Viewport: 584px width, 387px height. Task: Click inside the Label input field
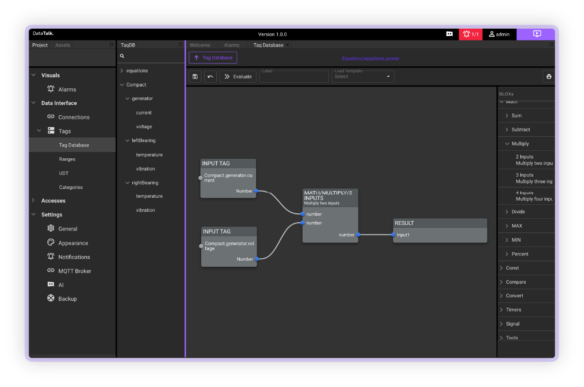point(294,76)
